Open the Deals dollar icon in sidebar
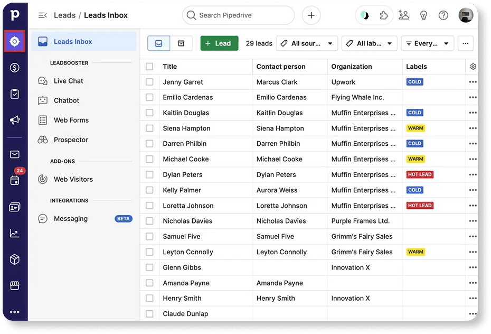491x334 pixels. (14, 67)
